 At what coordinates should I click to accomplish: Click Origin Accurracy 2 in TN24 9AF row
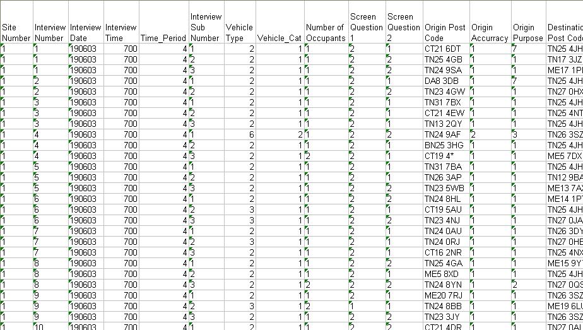pyautogui.click(x=491, y=134)
